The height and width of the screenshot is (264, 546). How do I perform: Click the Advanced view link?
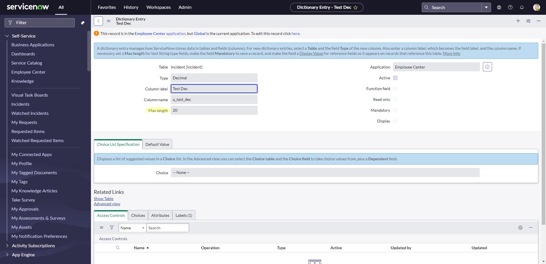[x=107, y=204]
